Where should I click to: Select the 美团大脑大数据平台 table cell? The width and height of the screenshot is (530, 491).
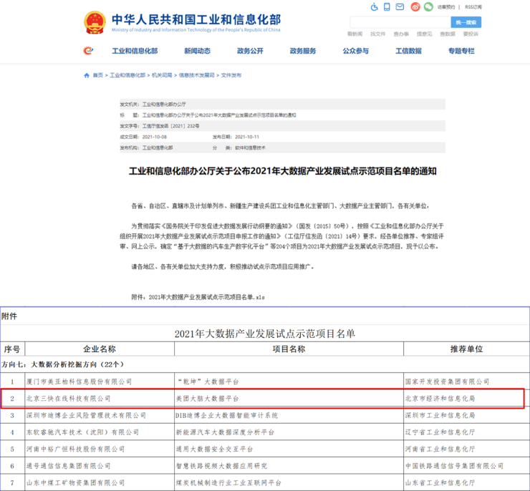click(x=208, y=398)
